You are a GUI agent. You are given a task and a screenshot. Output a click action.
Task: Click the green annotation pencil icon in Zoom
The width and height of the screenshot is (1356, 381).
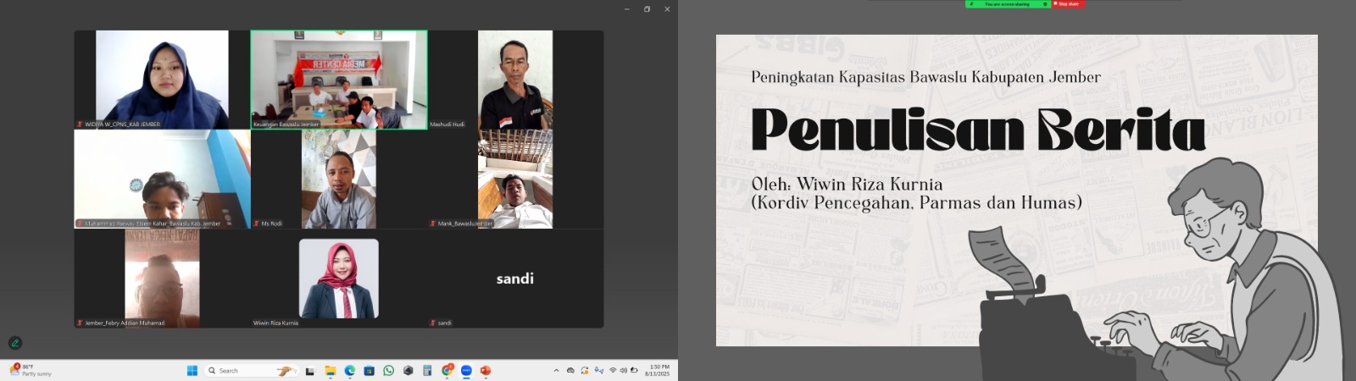coord(14,343)
